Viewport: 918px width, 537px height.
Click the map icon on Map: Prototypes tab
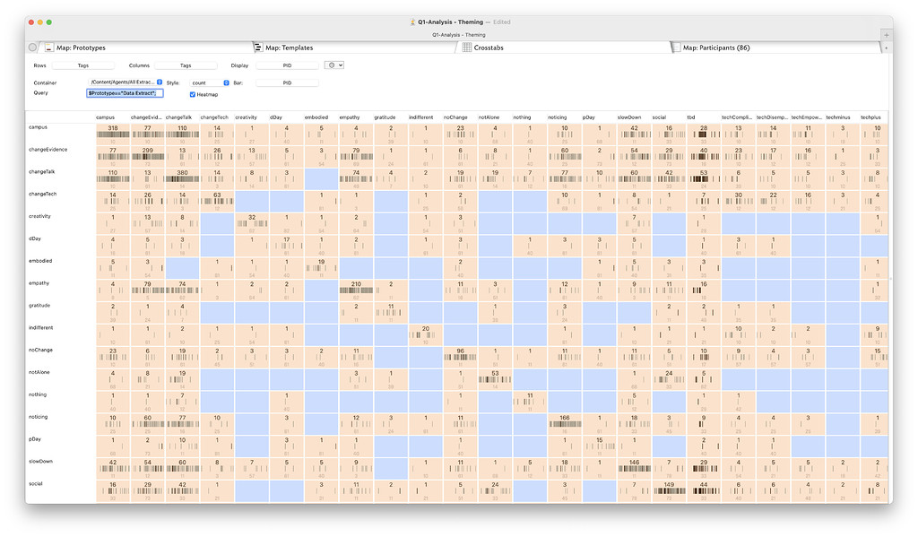pyautogui.click(x=48, y=47)
